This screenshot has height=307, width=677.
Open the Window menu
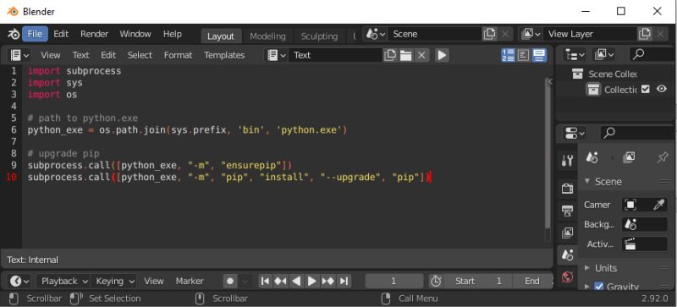(135, 34)
